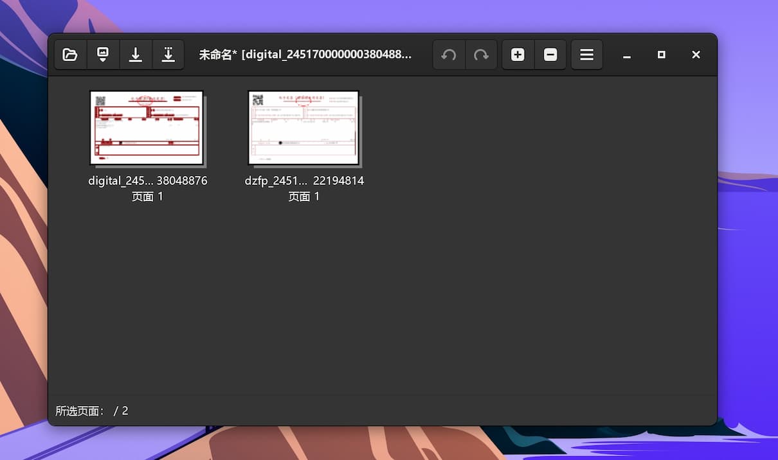The image size is (778, 460).
Task: Click the Import document icon
Action: [103, 55]
